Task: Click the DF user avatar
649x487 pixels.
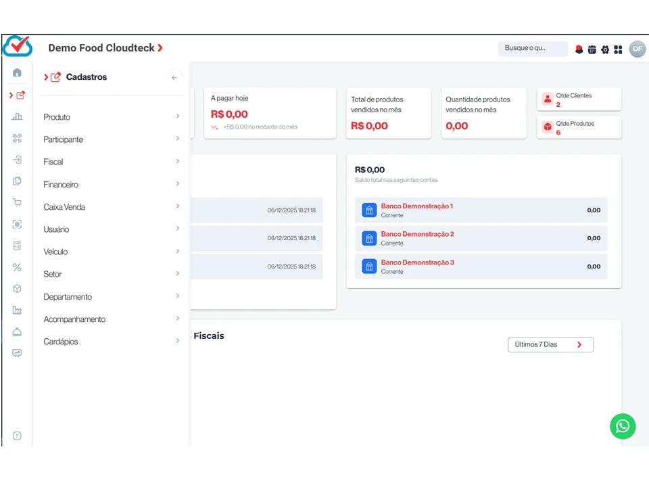Action: (637, 49)
